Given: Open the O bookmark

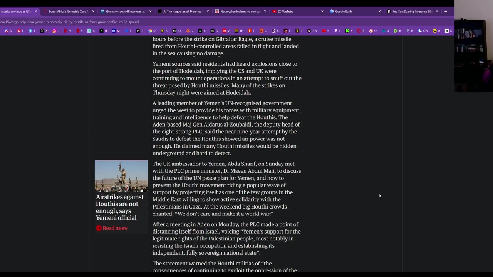Looking at the screenshot, I should click(373, 31).
